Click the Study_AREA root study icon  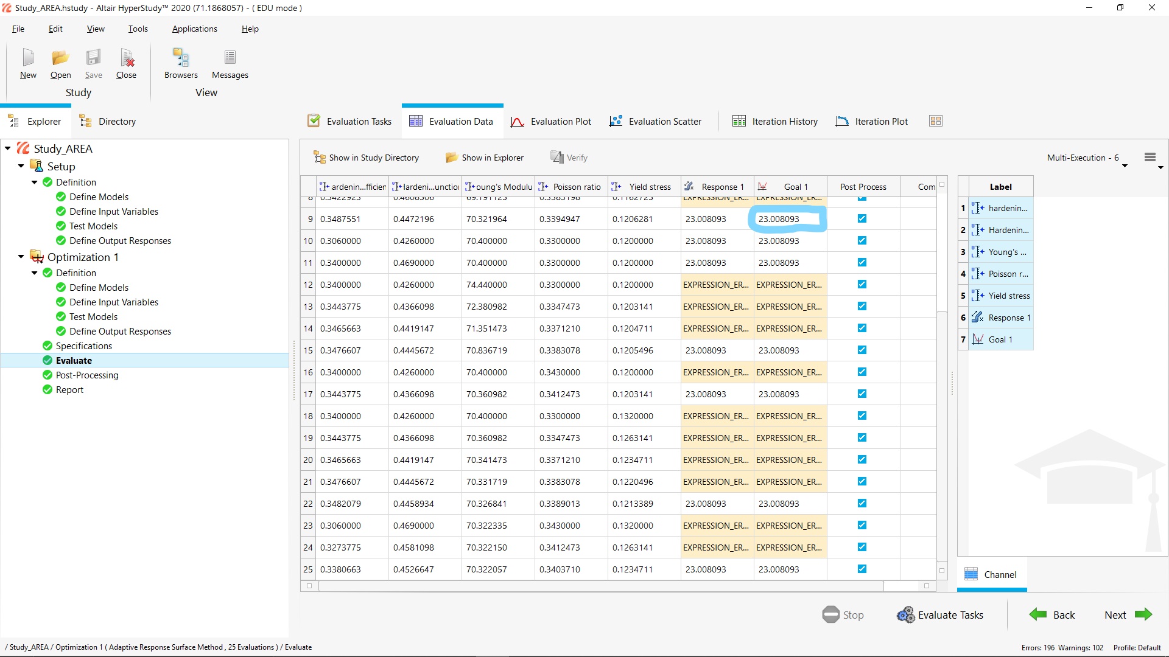(23, 148)
